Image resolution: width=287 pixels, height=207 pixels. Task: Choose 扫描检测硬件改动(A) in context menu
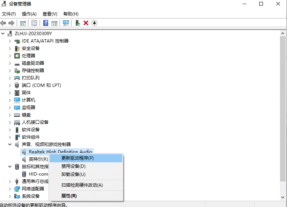click(86, 185)
